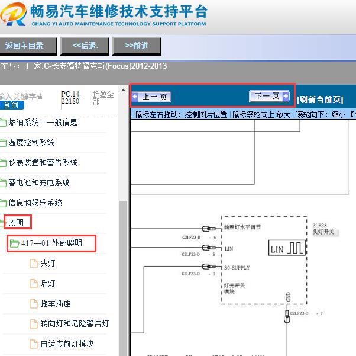The height and width of the screenshot is (356, 356).
Task: Click the tree panel scrollbar thumb
Action: tap(123, 278)
